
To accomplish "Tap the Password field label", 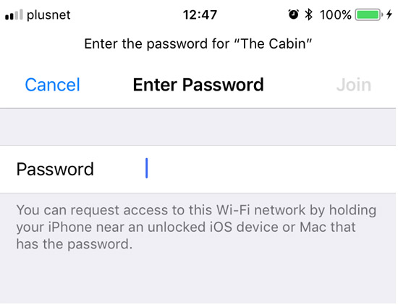I will [55, 170].
